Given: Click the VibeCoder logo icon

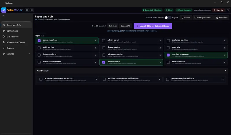Looking at the screenshot, I should tap(4, 10).
